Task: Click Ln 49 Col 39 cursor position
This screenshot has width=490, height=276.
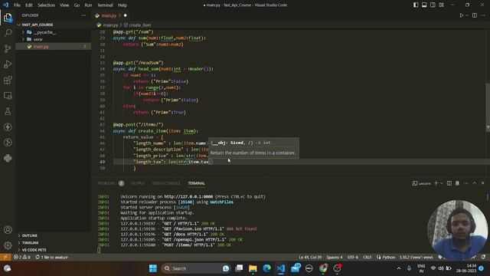Action: coord(310,258)
